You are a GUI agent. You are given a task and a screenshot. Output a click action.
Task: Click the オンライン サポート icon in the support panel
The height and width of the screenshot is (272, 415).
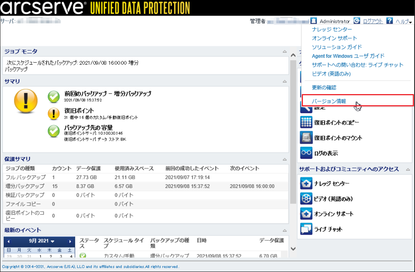[306, 214]
